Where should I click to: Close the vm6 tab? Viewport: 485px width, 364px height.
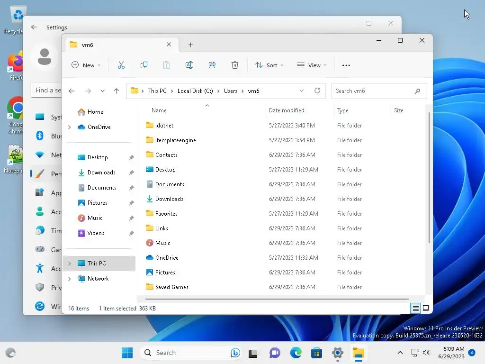click(x=169, y=45)
